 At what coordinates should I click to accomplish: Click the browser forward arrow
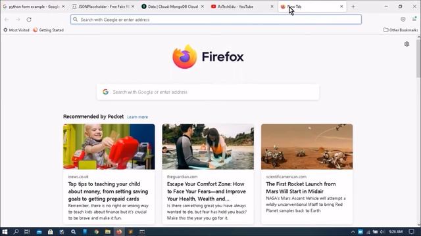18,20
